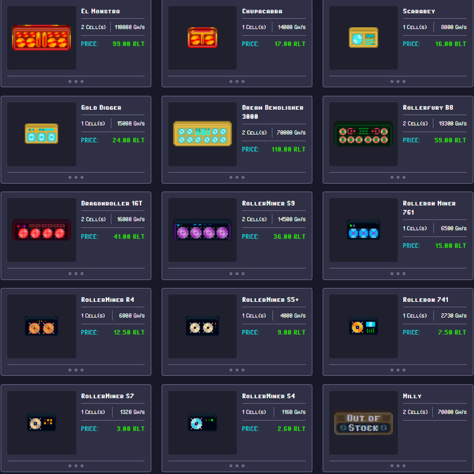This screenshot has height=474, width=474.
Task: Click the 17.00 RLT price
Action: coord(290,44)
